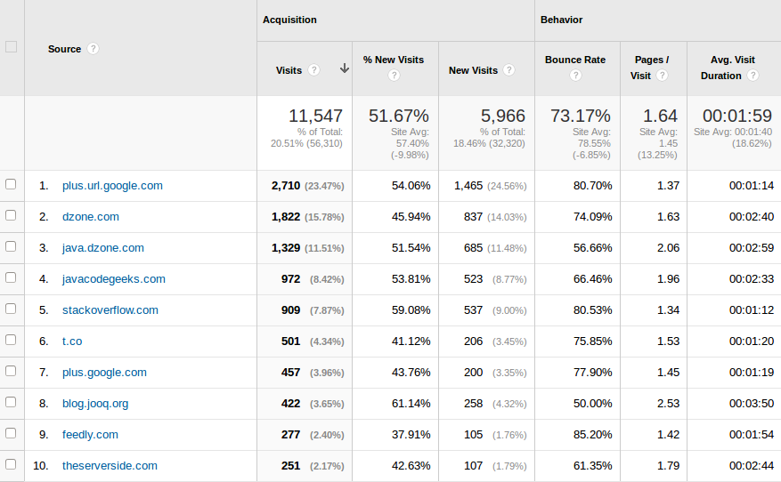This screenshot has width=781, height=482.
Task: Sort by the Visits column header
Action: tap(289, 70)
